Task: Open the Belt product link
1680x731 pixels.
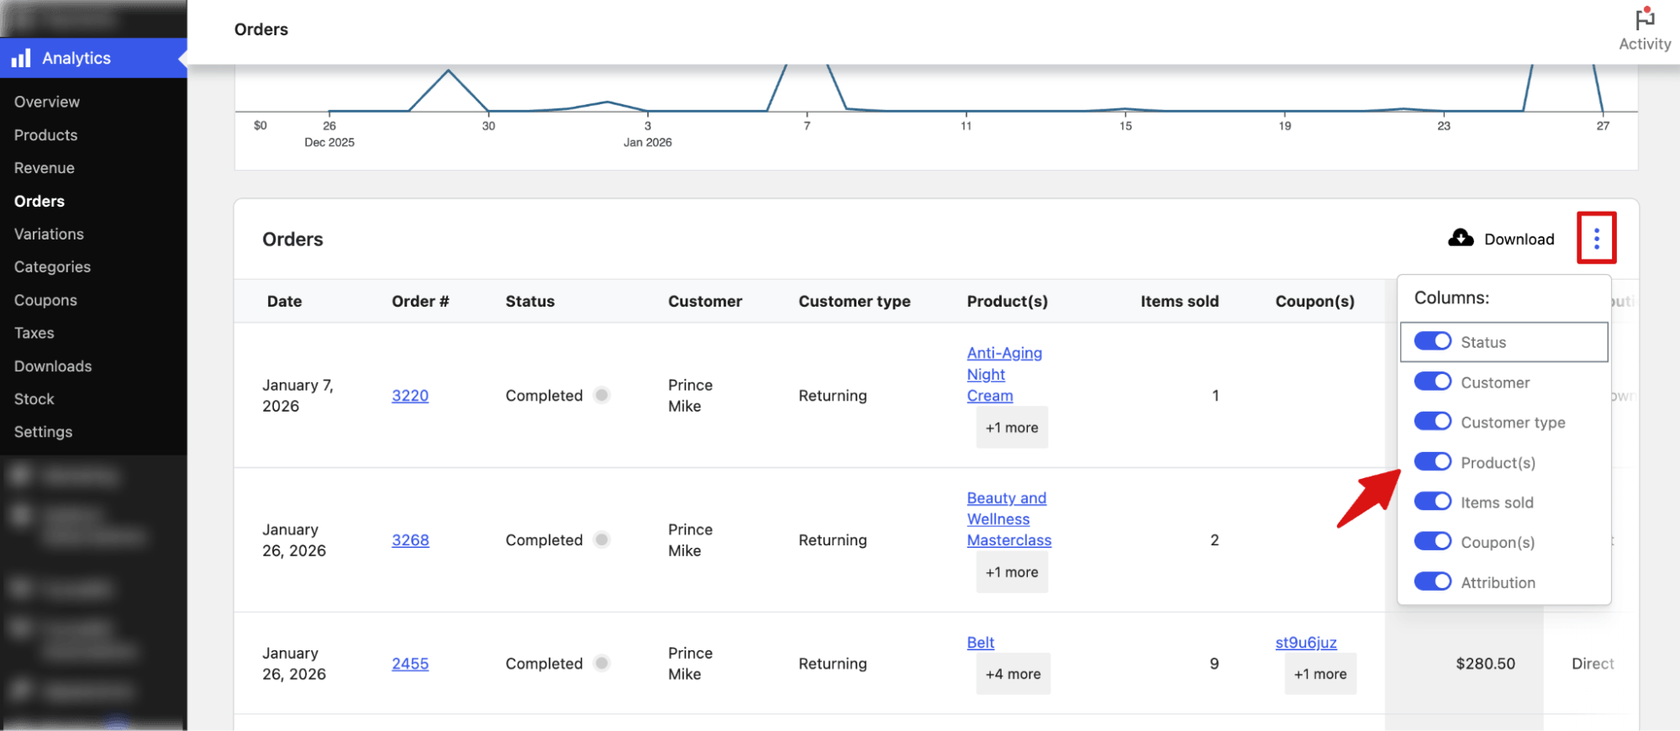Action: [980, 642]
